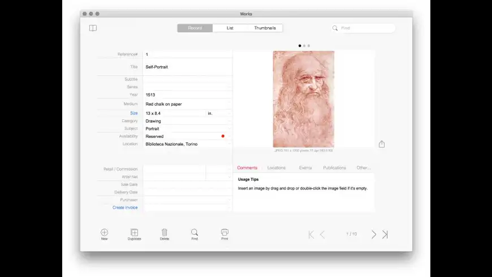Open the Publications tab
This screenshot has height=277, width=492.
click(334, 168)
